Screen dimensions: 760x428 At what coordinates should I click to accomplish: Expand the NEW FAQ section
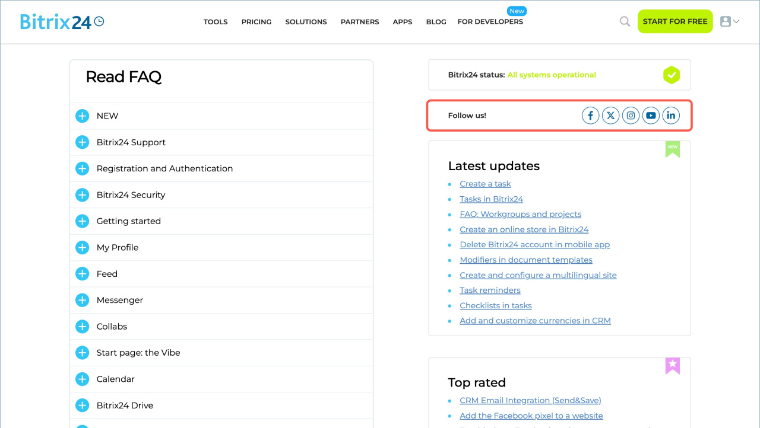pyautogui.click(x=82, y=116)
